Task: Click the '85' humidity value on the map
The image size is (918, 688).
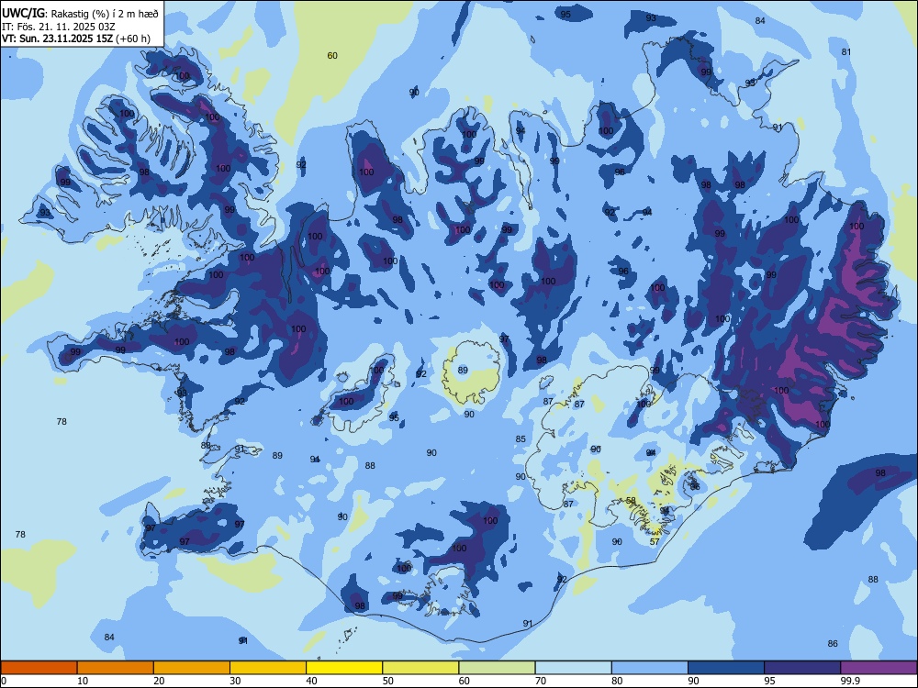Action: pos(521,438)
